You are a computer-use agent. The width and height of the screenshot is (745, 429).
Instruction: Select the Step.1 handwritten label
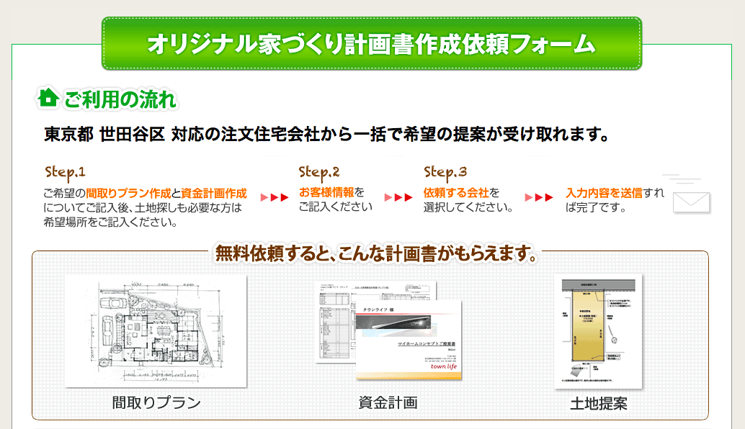pyautogui.click(x=65, y=172)
